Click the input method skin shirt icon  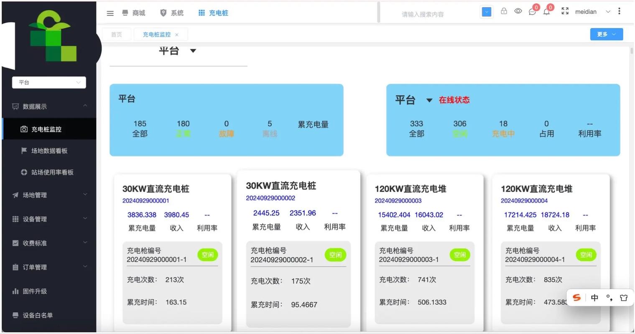click(624, 298)
